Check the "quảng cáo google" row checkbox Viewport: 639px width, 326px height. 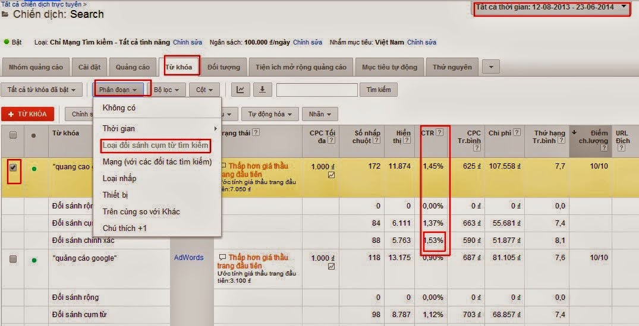(x=13, y=259)
